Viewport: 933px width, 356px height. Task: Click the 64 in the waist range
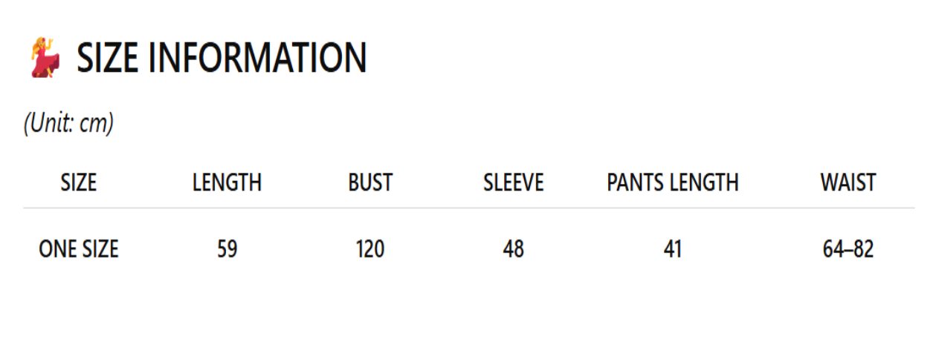click(833, 249)
